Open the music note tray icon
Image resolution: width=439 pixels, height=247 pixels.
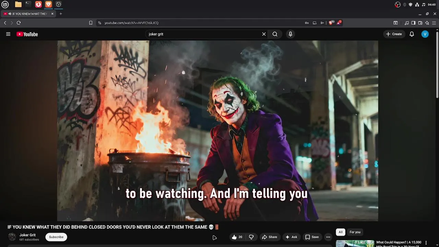pyautogui.click(x=424, y=4)
